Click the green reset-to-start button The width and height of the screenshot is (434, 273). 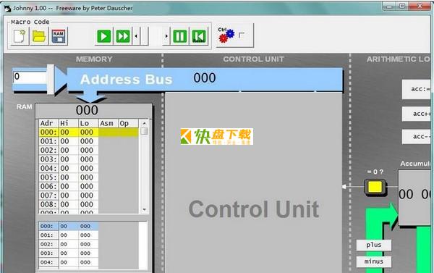click(x=199, y=36)
